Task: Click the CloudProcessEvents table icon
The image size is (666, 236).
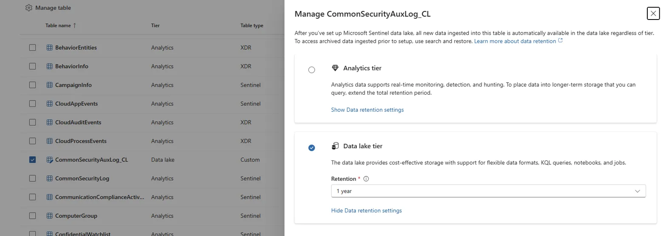Action: (50, 141)
